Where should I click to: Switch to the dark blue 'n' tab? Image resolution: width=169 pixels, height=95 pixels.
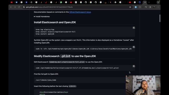pos(26,2)
